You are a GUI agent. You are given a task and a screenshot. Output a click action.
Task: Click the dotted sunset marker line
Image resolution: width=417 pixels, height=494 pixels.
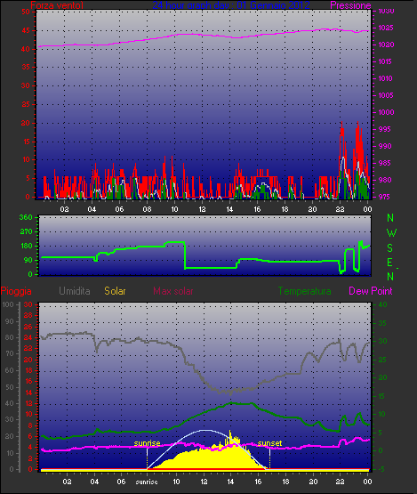[x=269, y=458]
